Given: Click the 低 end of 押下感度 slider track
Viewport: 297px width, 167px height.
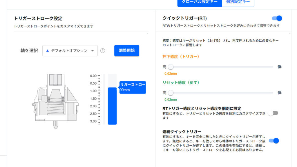Looking at the screenshot, I should (272, 67).
